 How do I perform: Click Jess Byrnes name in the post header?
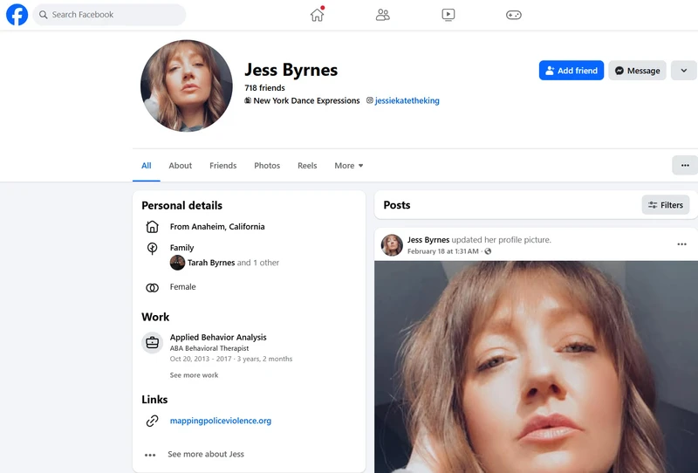point(428,240)
